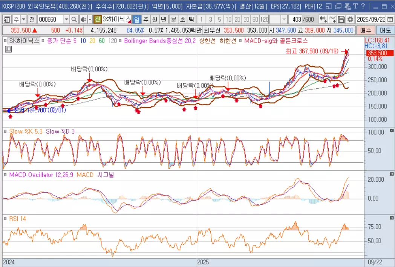Click square marker before Slow %K legend

pyautogui.click(x=6, y=131)
